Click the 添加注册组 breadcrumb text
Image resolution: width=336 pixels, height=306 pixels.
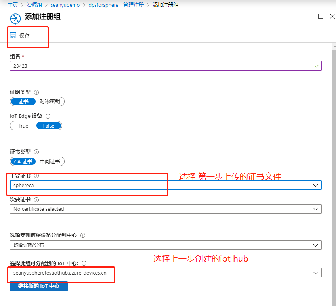tap(165, 5)
